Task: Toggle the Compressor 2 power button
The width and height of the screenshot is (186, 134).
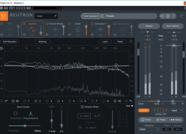Action: [x=115, y=24]
